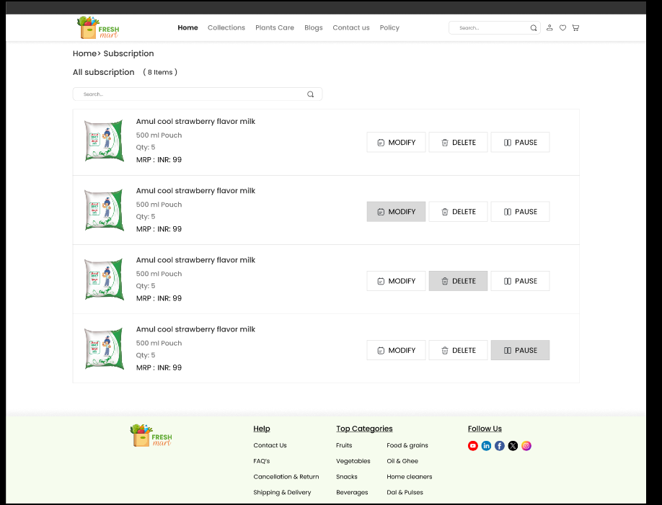Open the user account icon

550,28
